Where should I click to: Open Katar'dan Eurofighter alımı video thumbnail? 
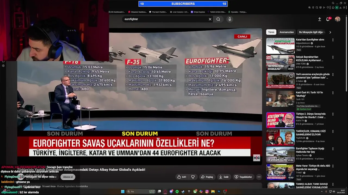click(280, 46)
